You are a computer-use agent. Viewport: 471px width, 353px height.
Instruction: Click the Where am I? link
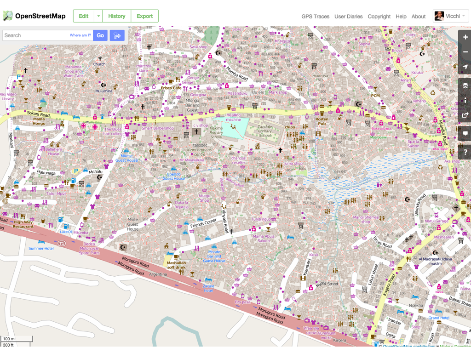point(80,35)
